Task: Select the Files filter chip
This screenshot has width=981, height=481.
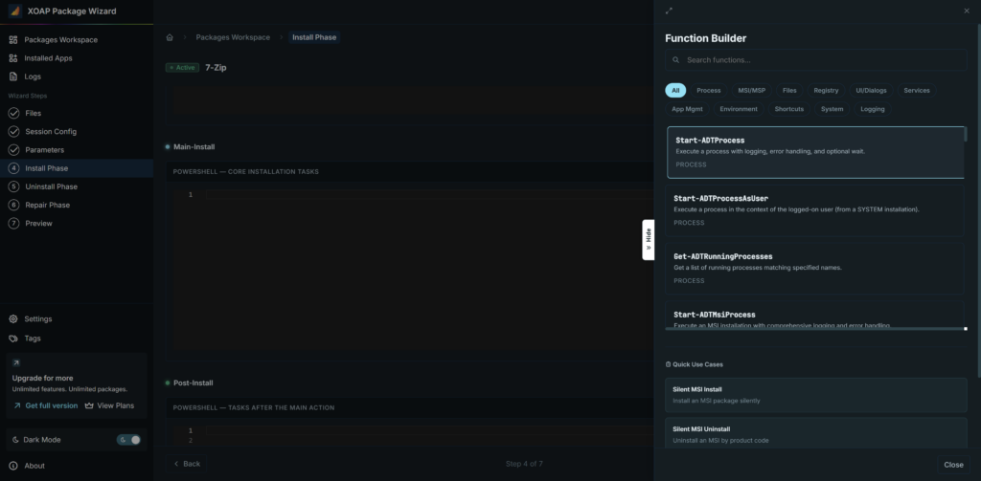Action: (x=789, y=91)
